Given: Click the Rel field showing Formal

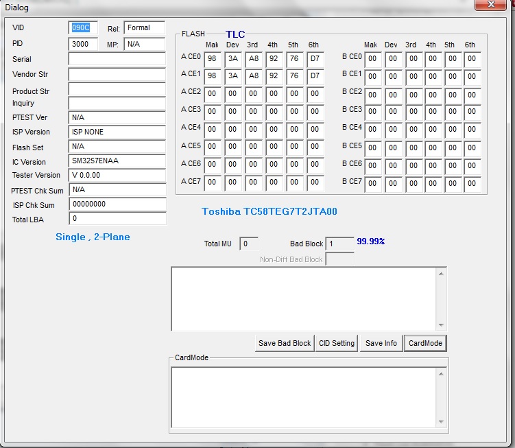Looking at the screenshot, I should point(145,28).
